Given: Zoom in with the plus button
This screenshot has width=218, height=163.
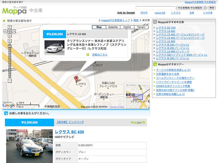Looking at the screenshot, I should 10,41.
